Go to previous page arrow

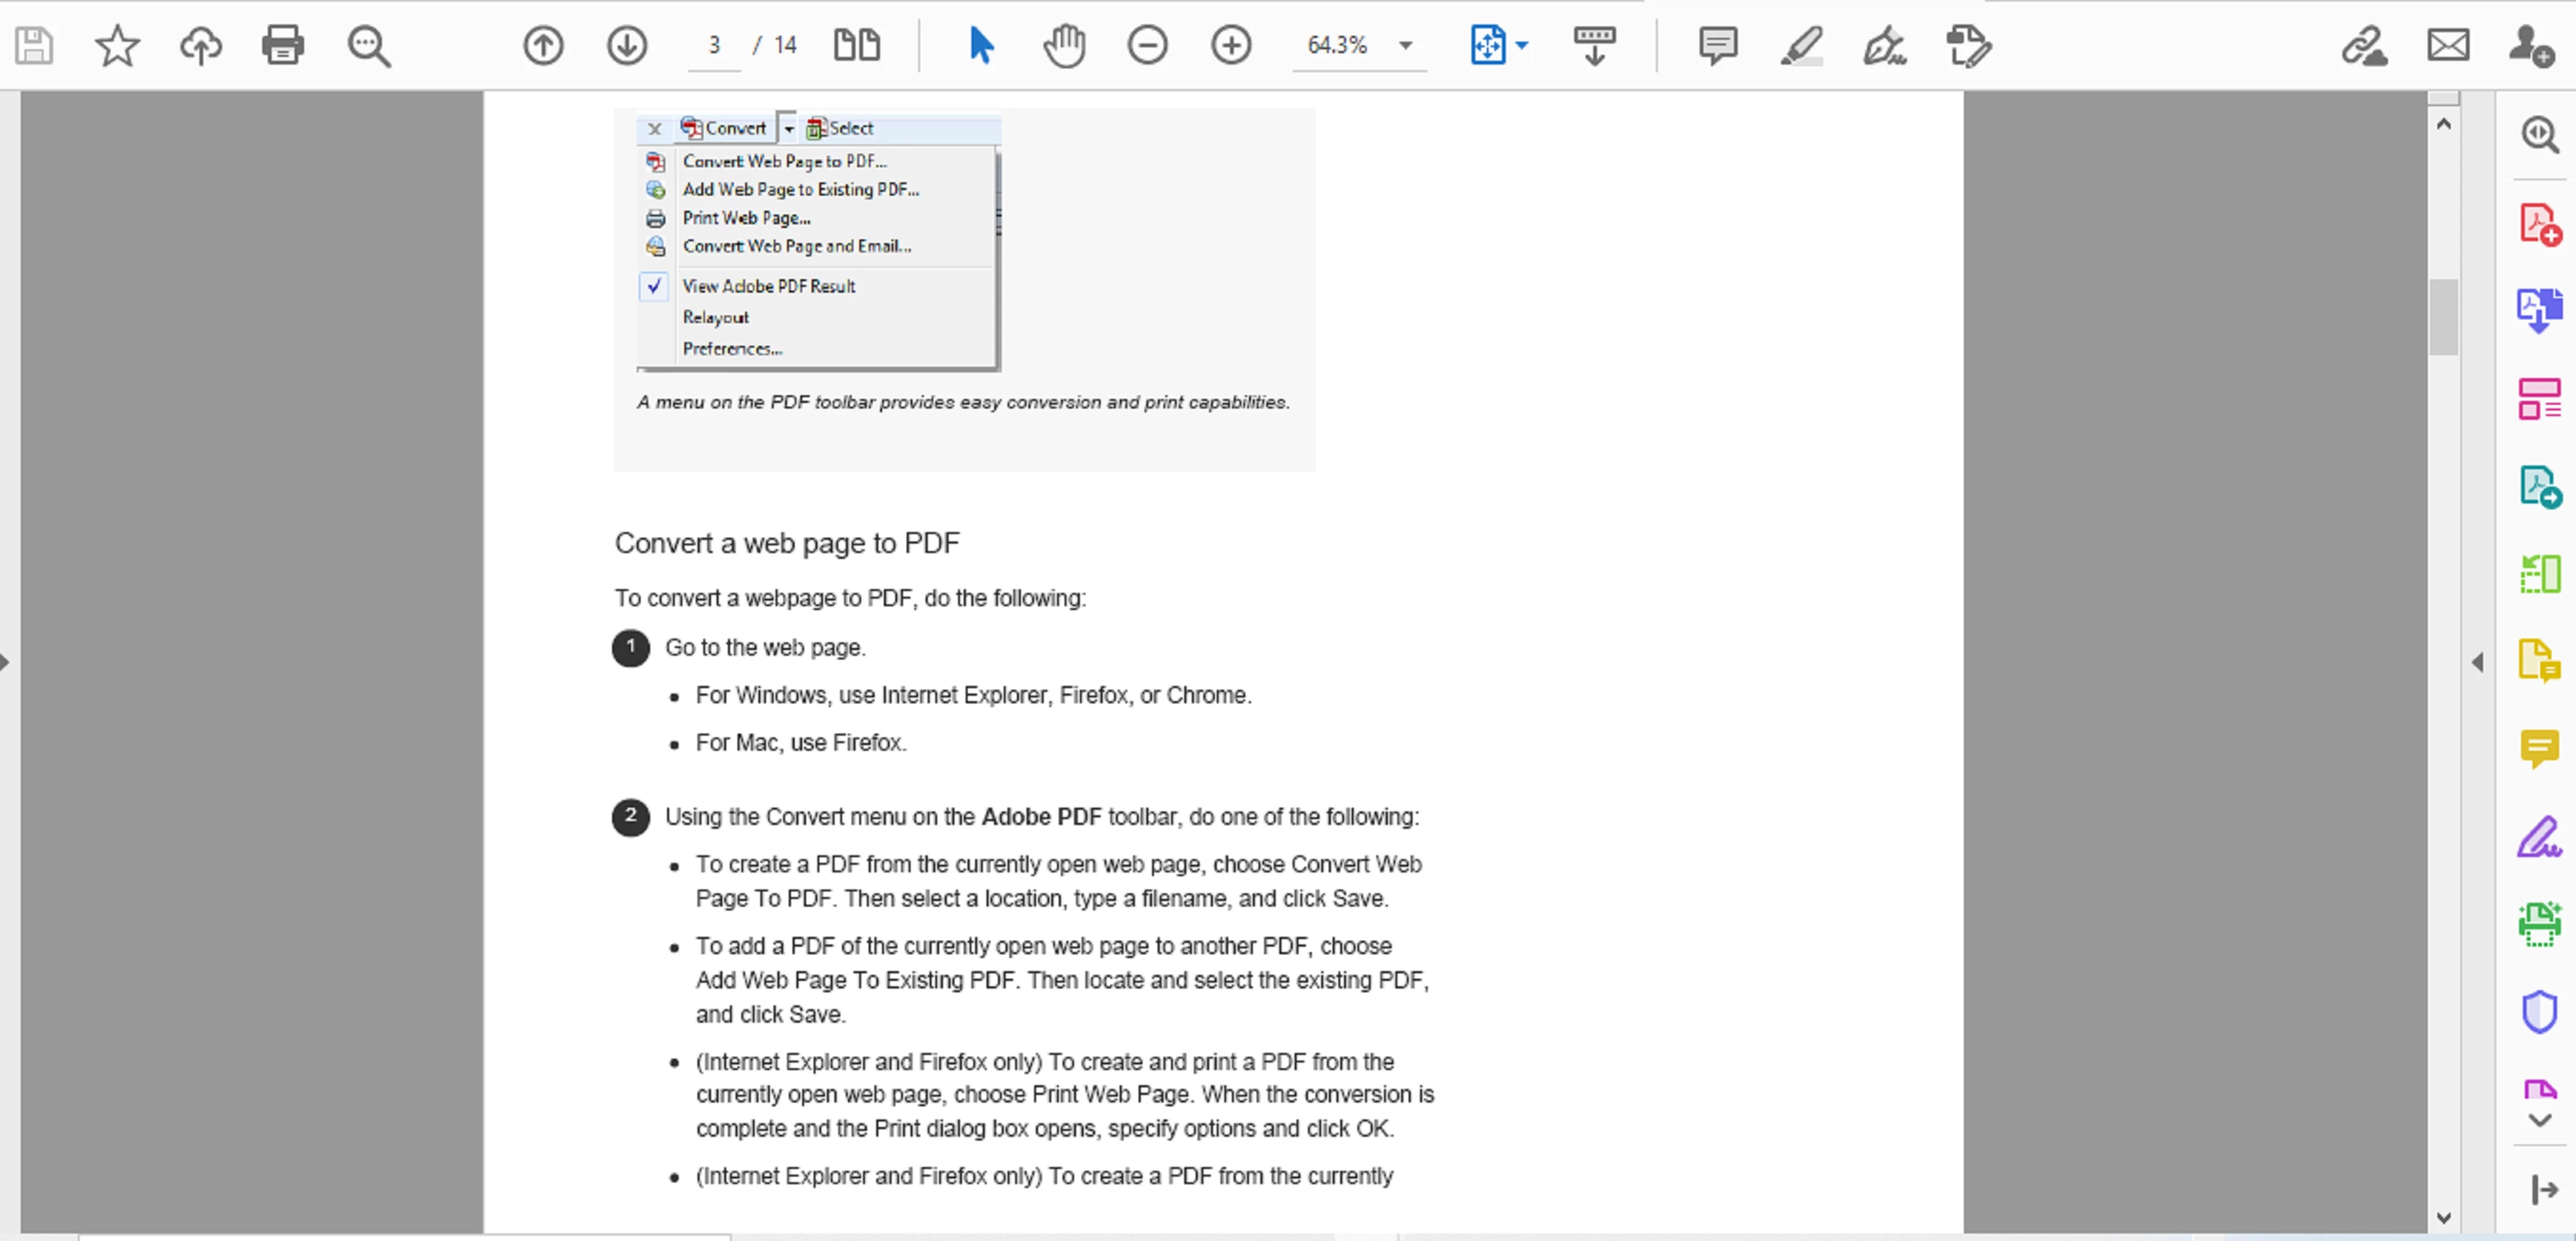[x=543, y=45]
